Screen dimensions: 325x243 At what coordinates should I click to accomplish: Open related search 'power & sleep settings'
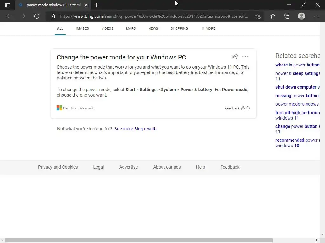297,76
